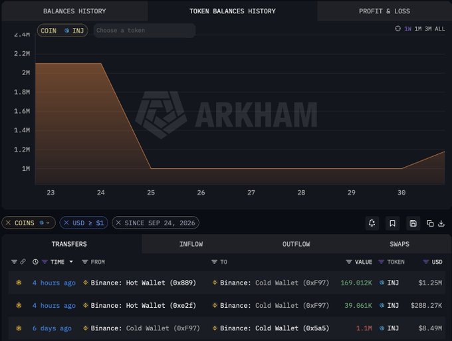The width and height of the screenshot is (452, 341).
Task: Click the crosshair icon beside 1W
Action: coord(397,29)
